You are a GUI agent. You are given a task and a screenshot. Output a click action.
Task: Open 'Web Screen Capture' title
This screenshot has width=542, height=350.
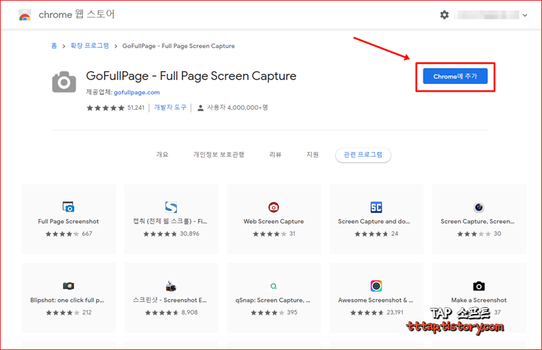point(274,221)
